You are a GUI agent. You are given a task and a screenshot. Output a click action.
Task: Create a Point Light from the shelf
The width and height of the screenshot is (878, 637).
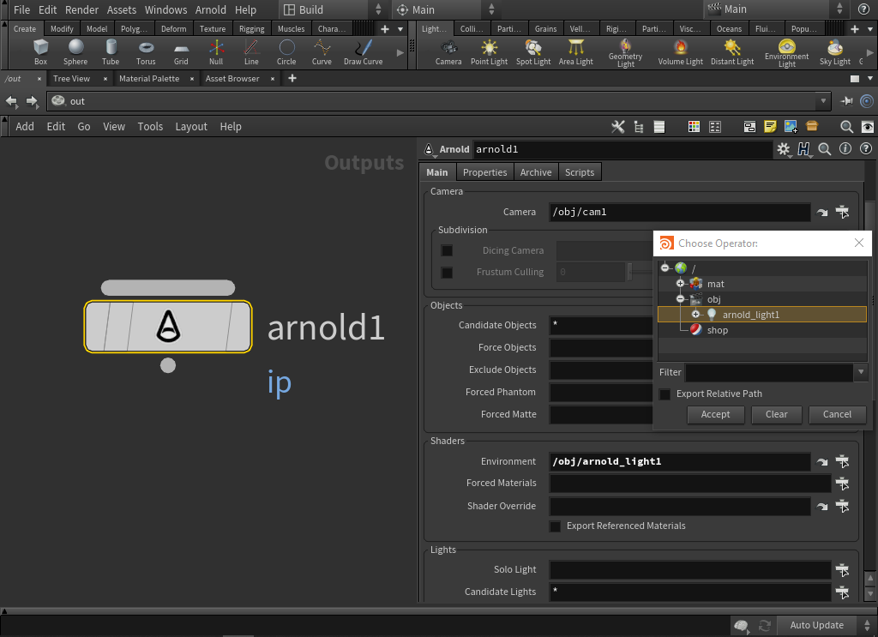click(489, 52)
